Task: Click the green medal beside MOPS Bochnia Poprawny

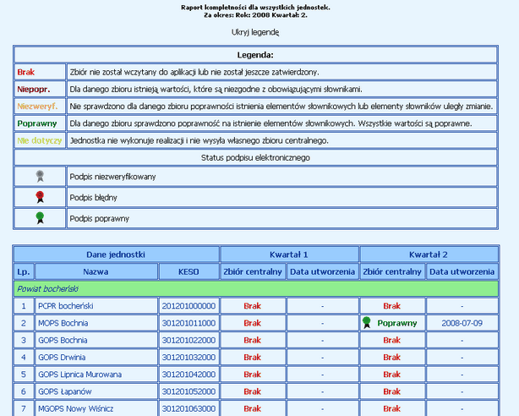Action: click(367, 322)
